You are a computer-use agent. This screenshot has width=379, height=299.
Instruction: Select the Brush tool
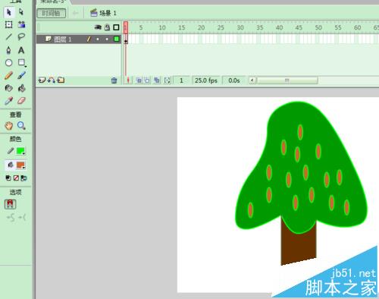coord(21,75)
